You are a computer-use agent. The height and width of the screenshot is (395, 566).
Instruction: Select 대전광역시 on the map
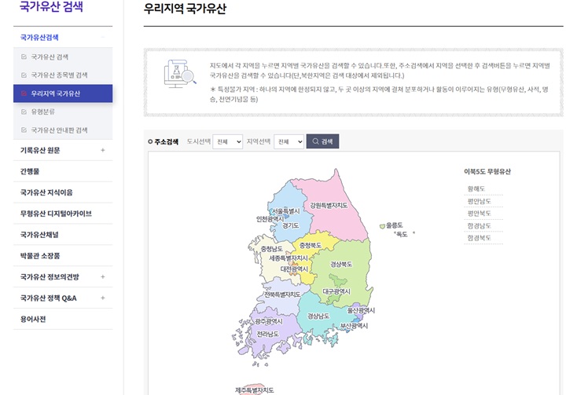click(294, 269)
